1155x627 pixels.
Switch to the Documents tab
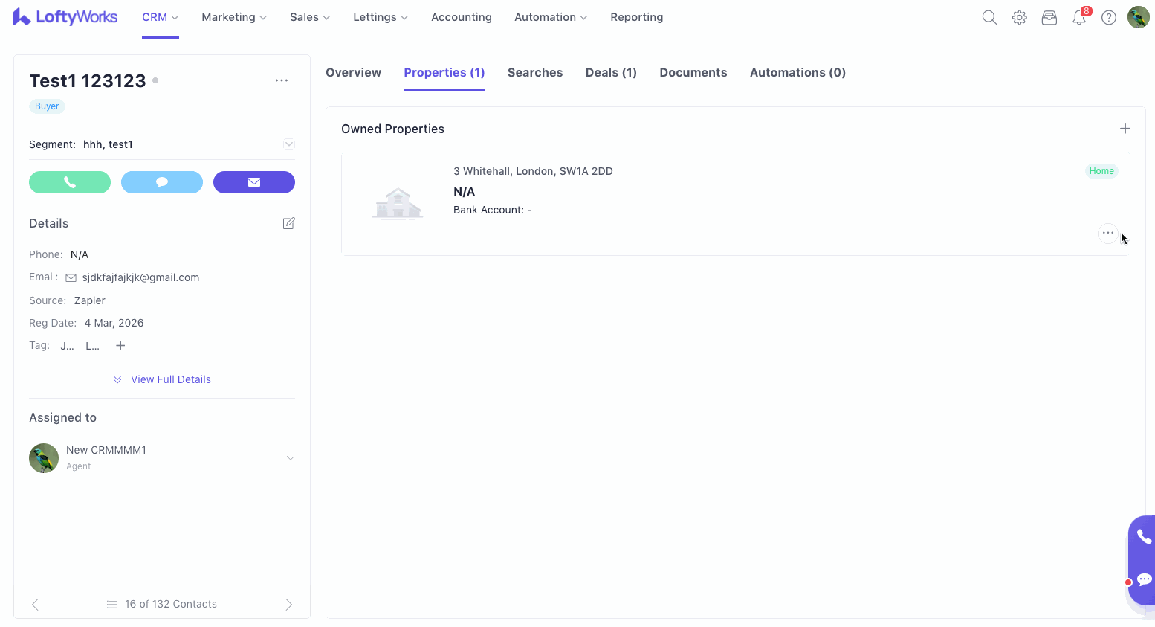(693, 72)
